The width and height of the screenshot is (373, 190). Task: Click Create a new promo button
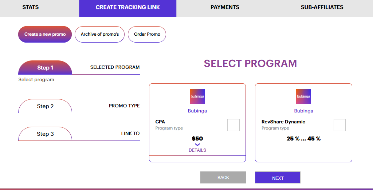(x=45, y=34)
